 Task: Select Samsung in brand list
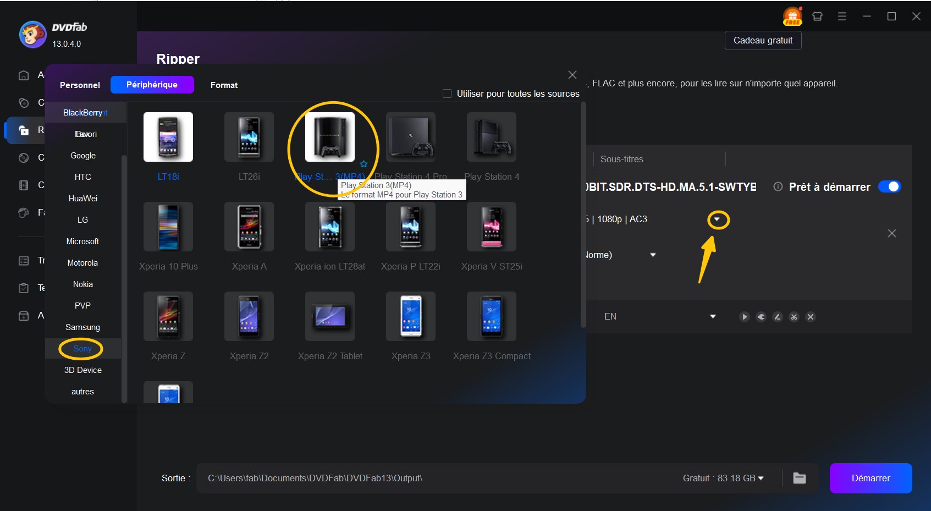click(x=83, y=327)
